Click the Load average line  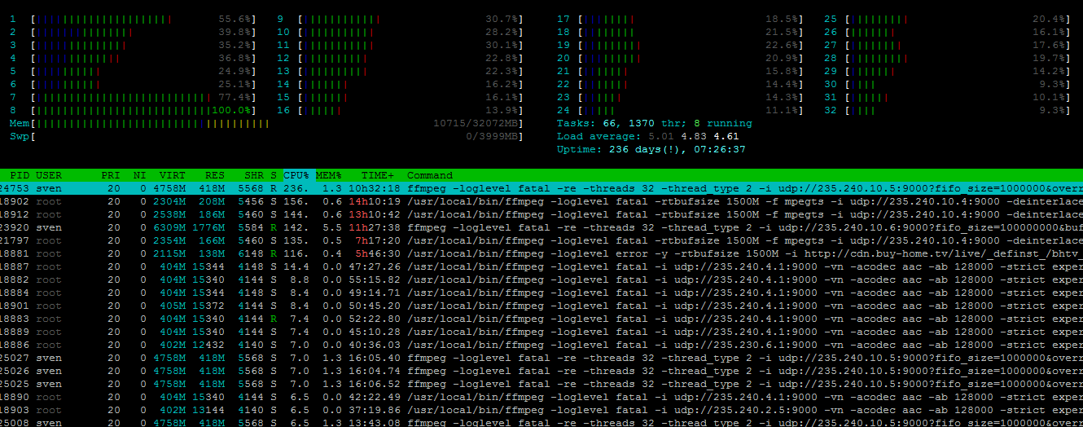point(648,136)
